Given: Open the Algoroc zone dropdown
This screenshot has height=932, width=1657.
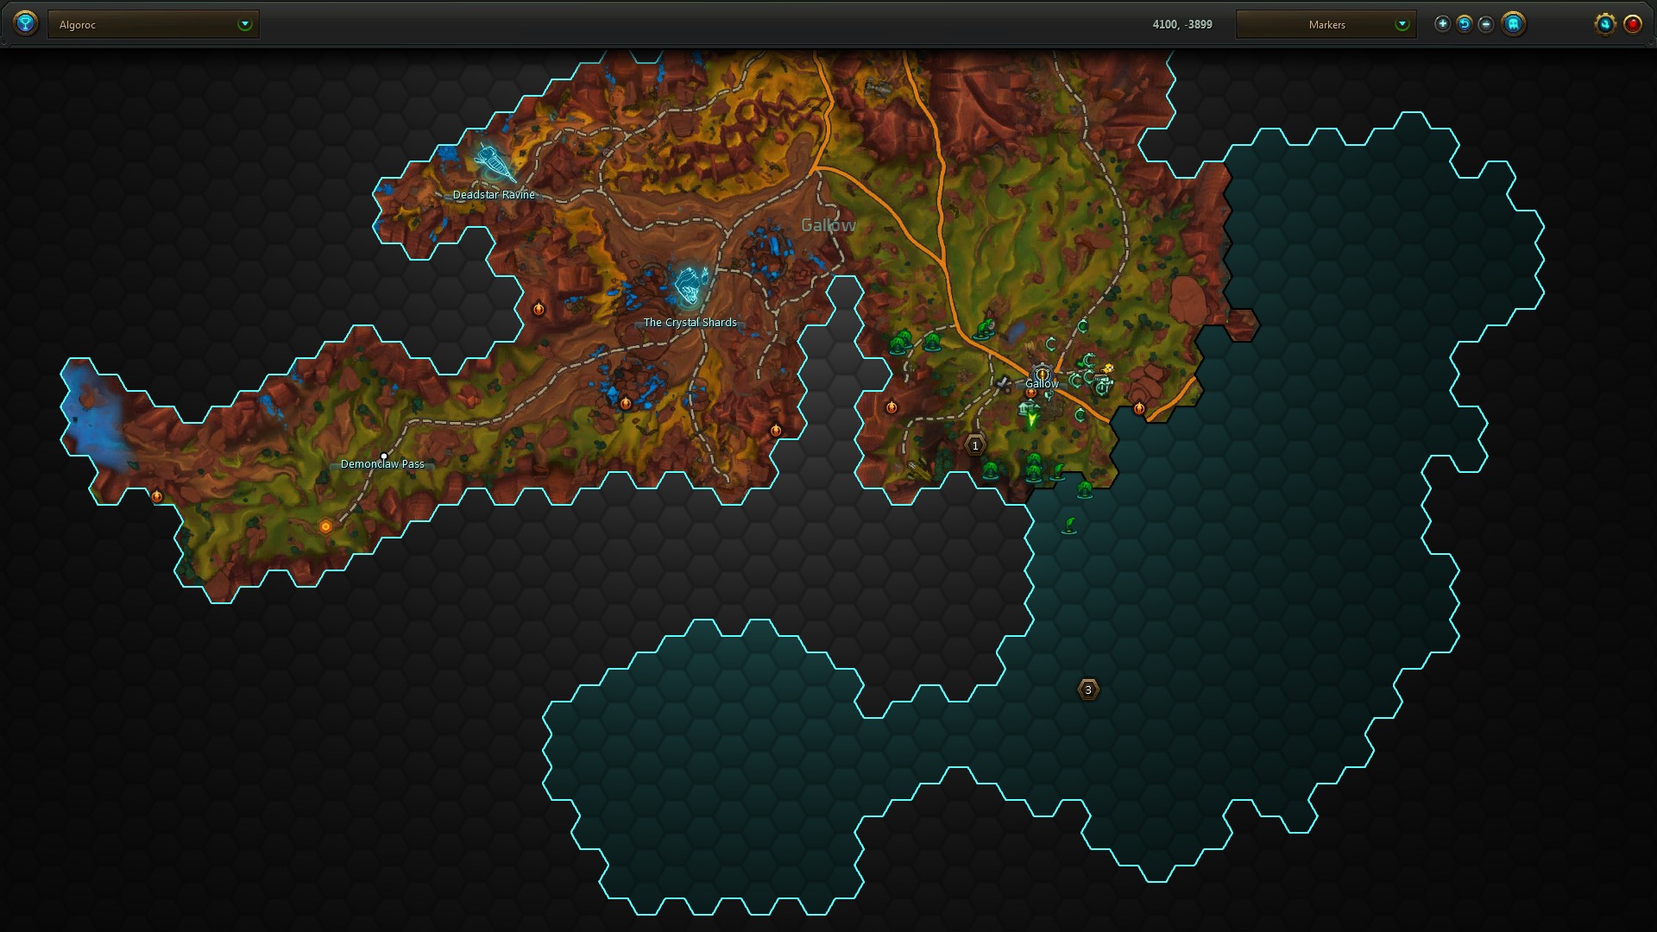Looking at the screenshot, I should click(154, 24).
